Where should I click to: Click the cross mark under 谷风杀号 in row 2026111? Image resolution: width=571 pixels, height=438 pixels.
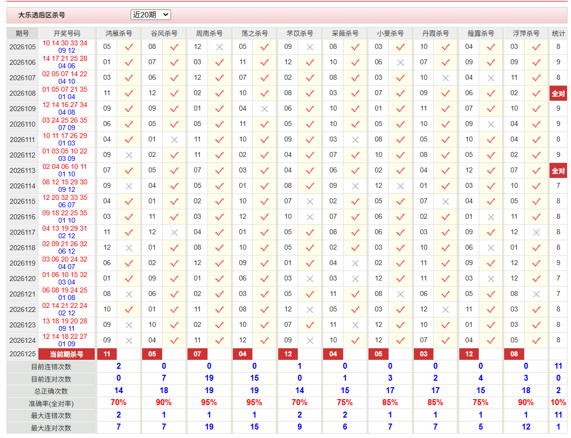coord(174,140)
